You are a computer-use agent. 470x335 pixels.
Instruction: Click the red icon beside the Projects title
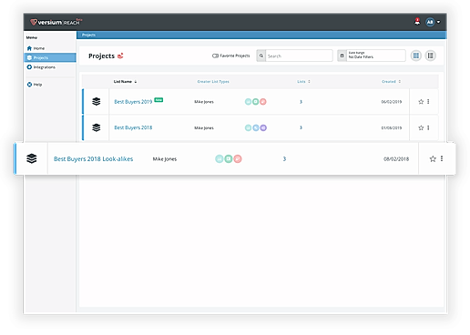click(x=120, y=56)
